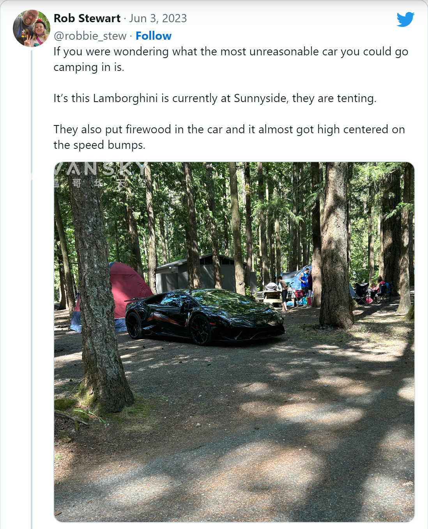Click the VANSKY watermark on the photo

pos(100,174)
